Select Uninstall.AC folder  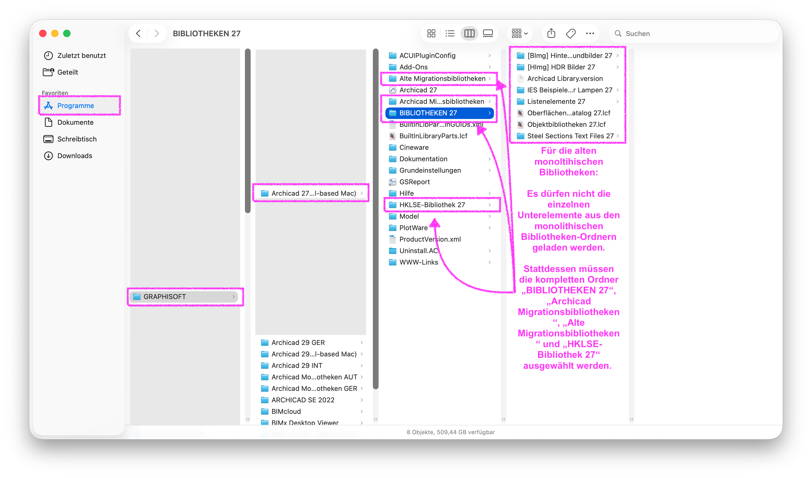439,250
